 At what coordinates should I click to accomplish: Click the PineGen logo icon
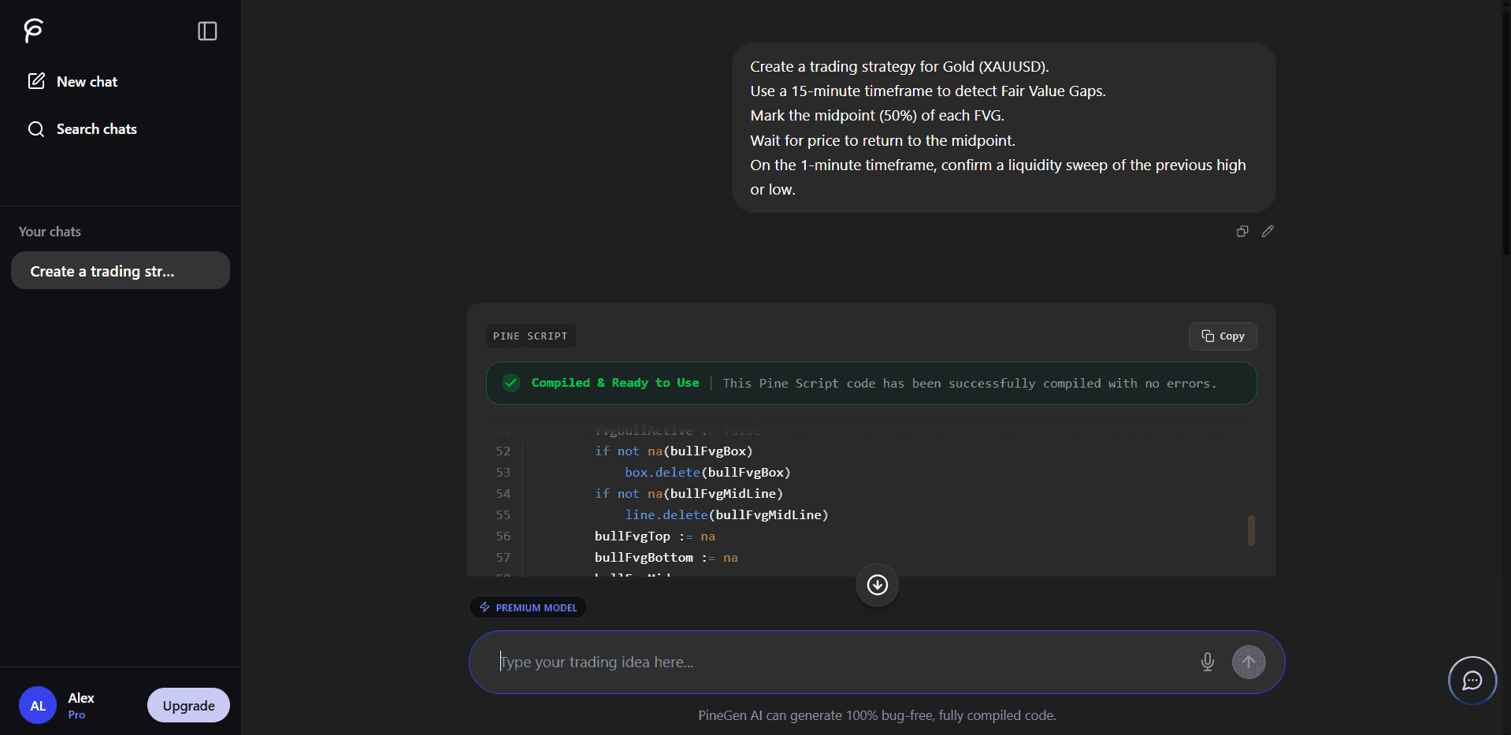[x=33, y=31]
